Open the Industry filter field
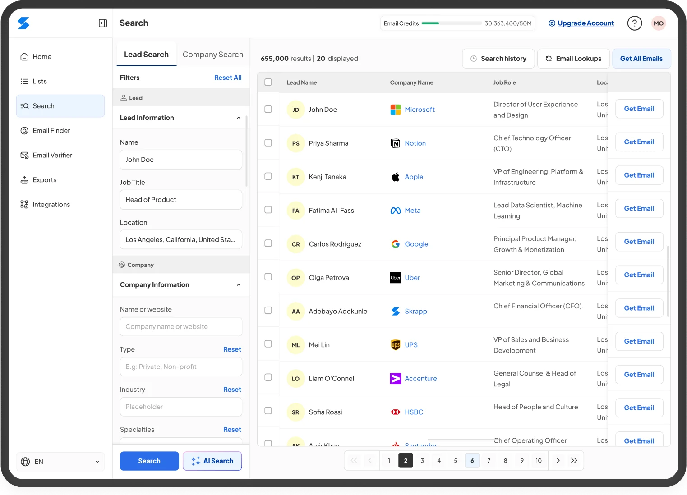This screenshot has width=687, height=495. tap(181, 407)
